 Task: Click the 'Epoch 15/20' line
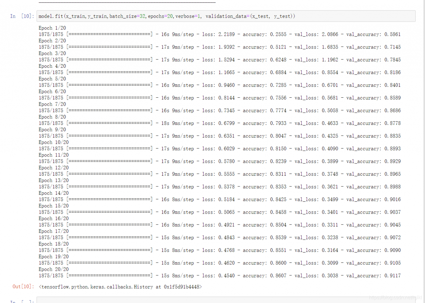pyautogui.click(x=53, y=206)
